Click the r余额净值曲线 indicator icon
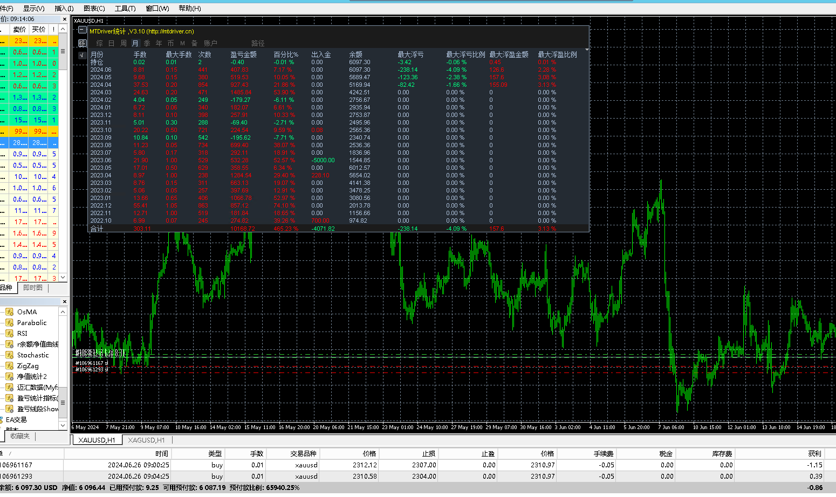 click(9, 344)
